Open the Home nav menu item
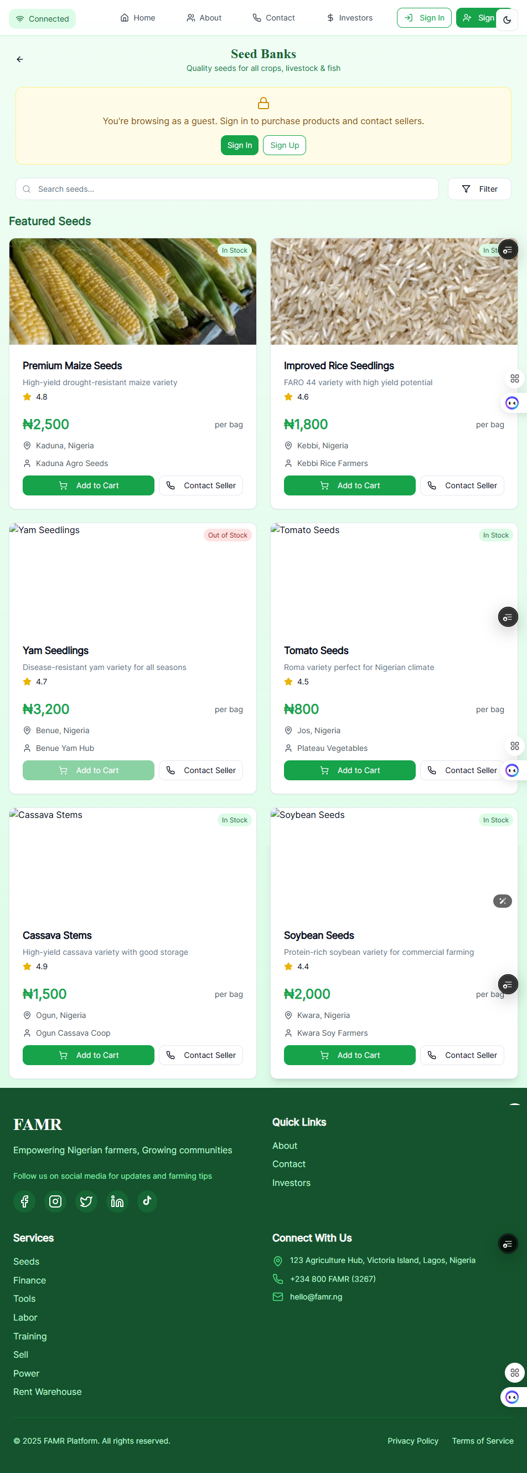 tap(138, 18)
